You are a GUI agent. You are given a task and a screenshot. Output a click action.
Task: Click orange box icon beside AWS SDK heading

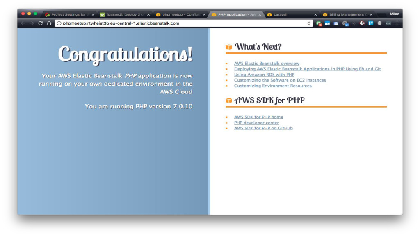[x=228, y=101]
